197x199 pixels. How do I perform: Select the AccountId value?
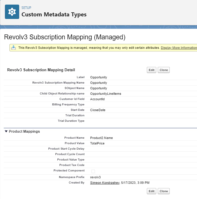97,99
